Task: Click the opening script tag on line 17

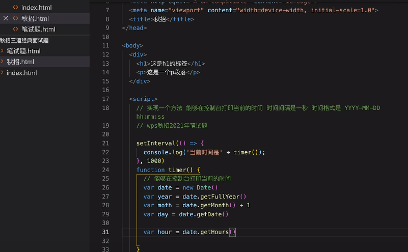Action: tap(143, 99)
